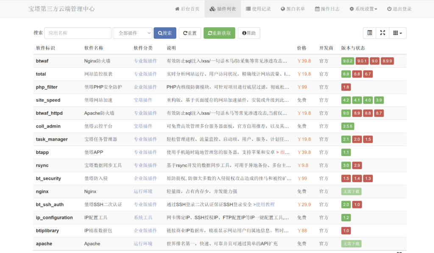This screenshot has height=253, width=434.
Task: Open the 帮助 help info button
Action: coord(249,33)
